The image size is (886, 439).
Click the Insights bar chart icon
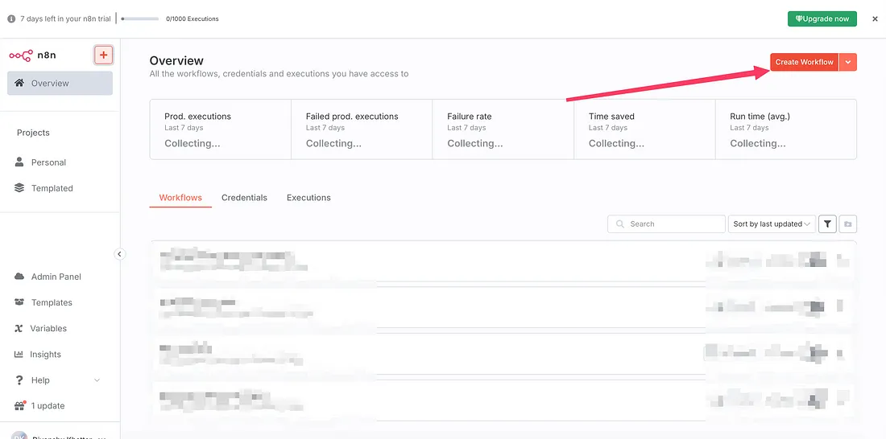19,355
